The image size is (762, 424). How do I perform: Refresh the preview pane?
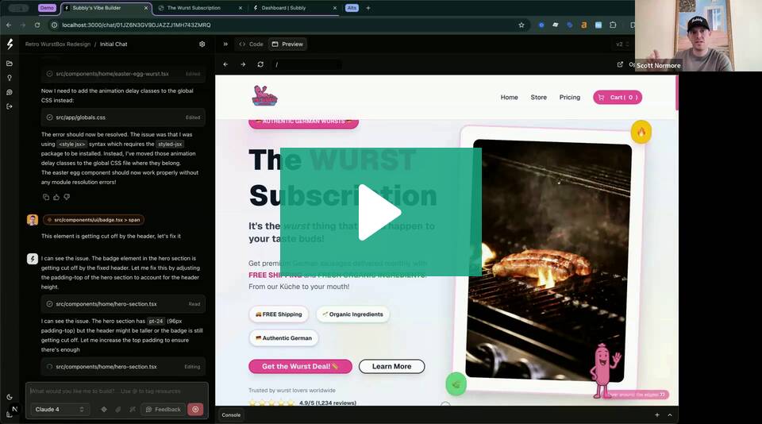[260, 64]
